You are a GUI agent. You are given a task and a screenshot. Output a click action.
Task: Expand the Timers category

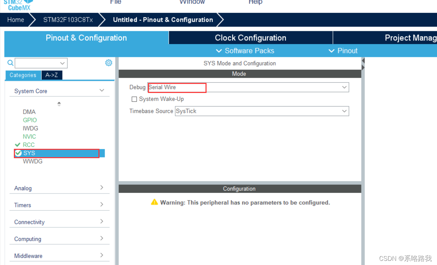point(59,205)
